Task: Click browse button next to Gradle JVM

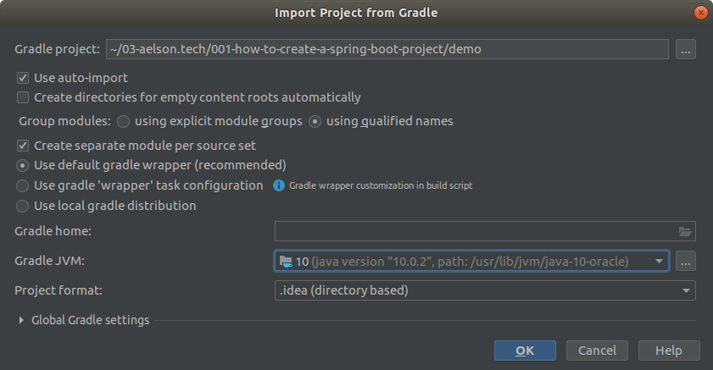Action: click(686, 261)
